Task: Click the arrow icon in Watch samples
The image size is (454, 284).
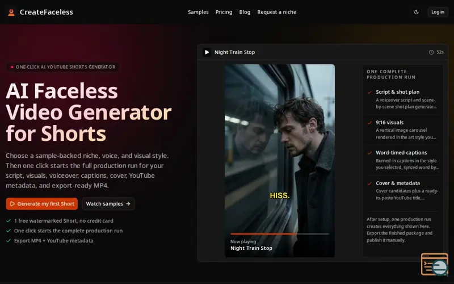Action: (x=128, y=204)
